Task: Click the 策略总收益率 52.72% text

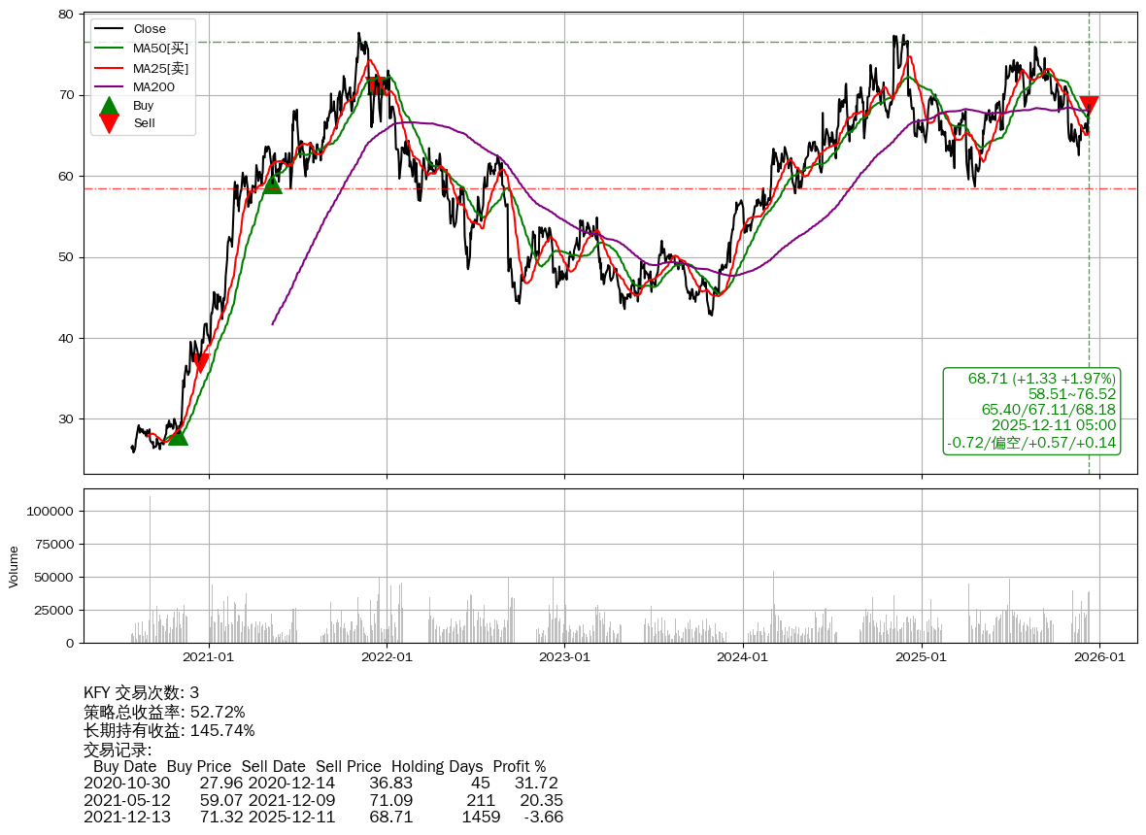Action: (164, 713)
